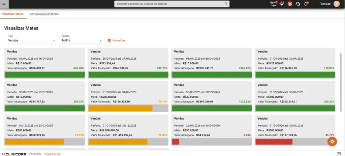This screenshot has width=345, height=156.
Task: Click the search magnifier icon
Action: (x=226, y=4)
